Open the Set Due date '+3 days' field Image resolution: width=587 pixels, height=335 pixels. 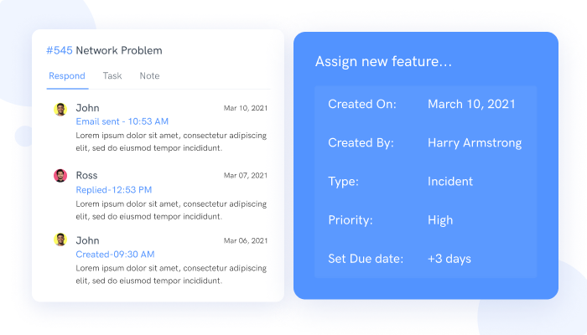click(449, 259)
